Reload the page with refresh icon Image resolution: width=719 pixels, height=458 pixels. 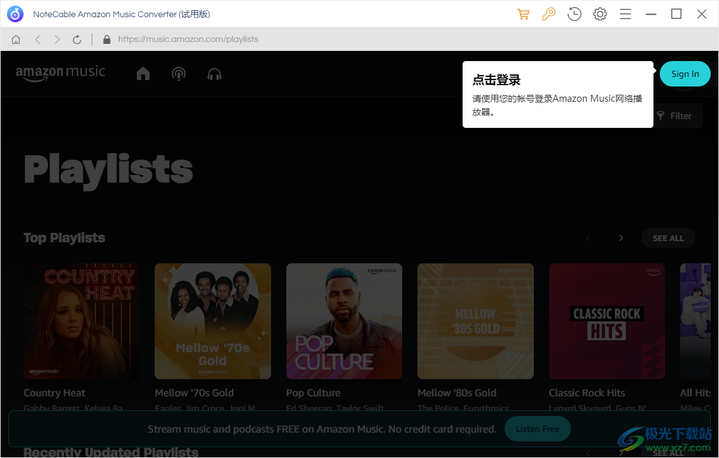pos(77,39)
